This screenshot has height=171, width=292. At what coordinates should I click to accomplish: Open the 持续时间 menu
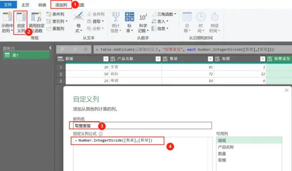point(215,22)
